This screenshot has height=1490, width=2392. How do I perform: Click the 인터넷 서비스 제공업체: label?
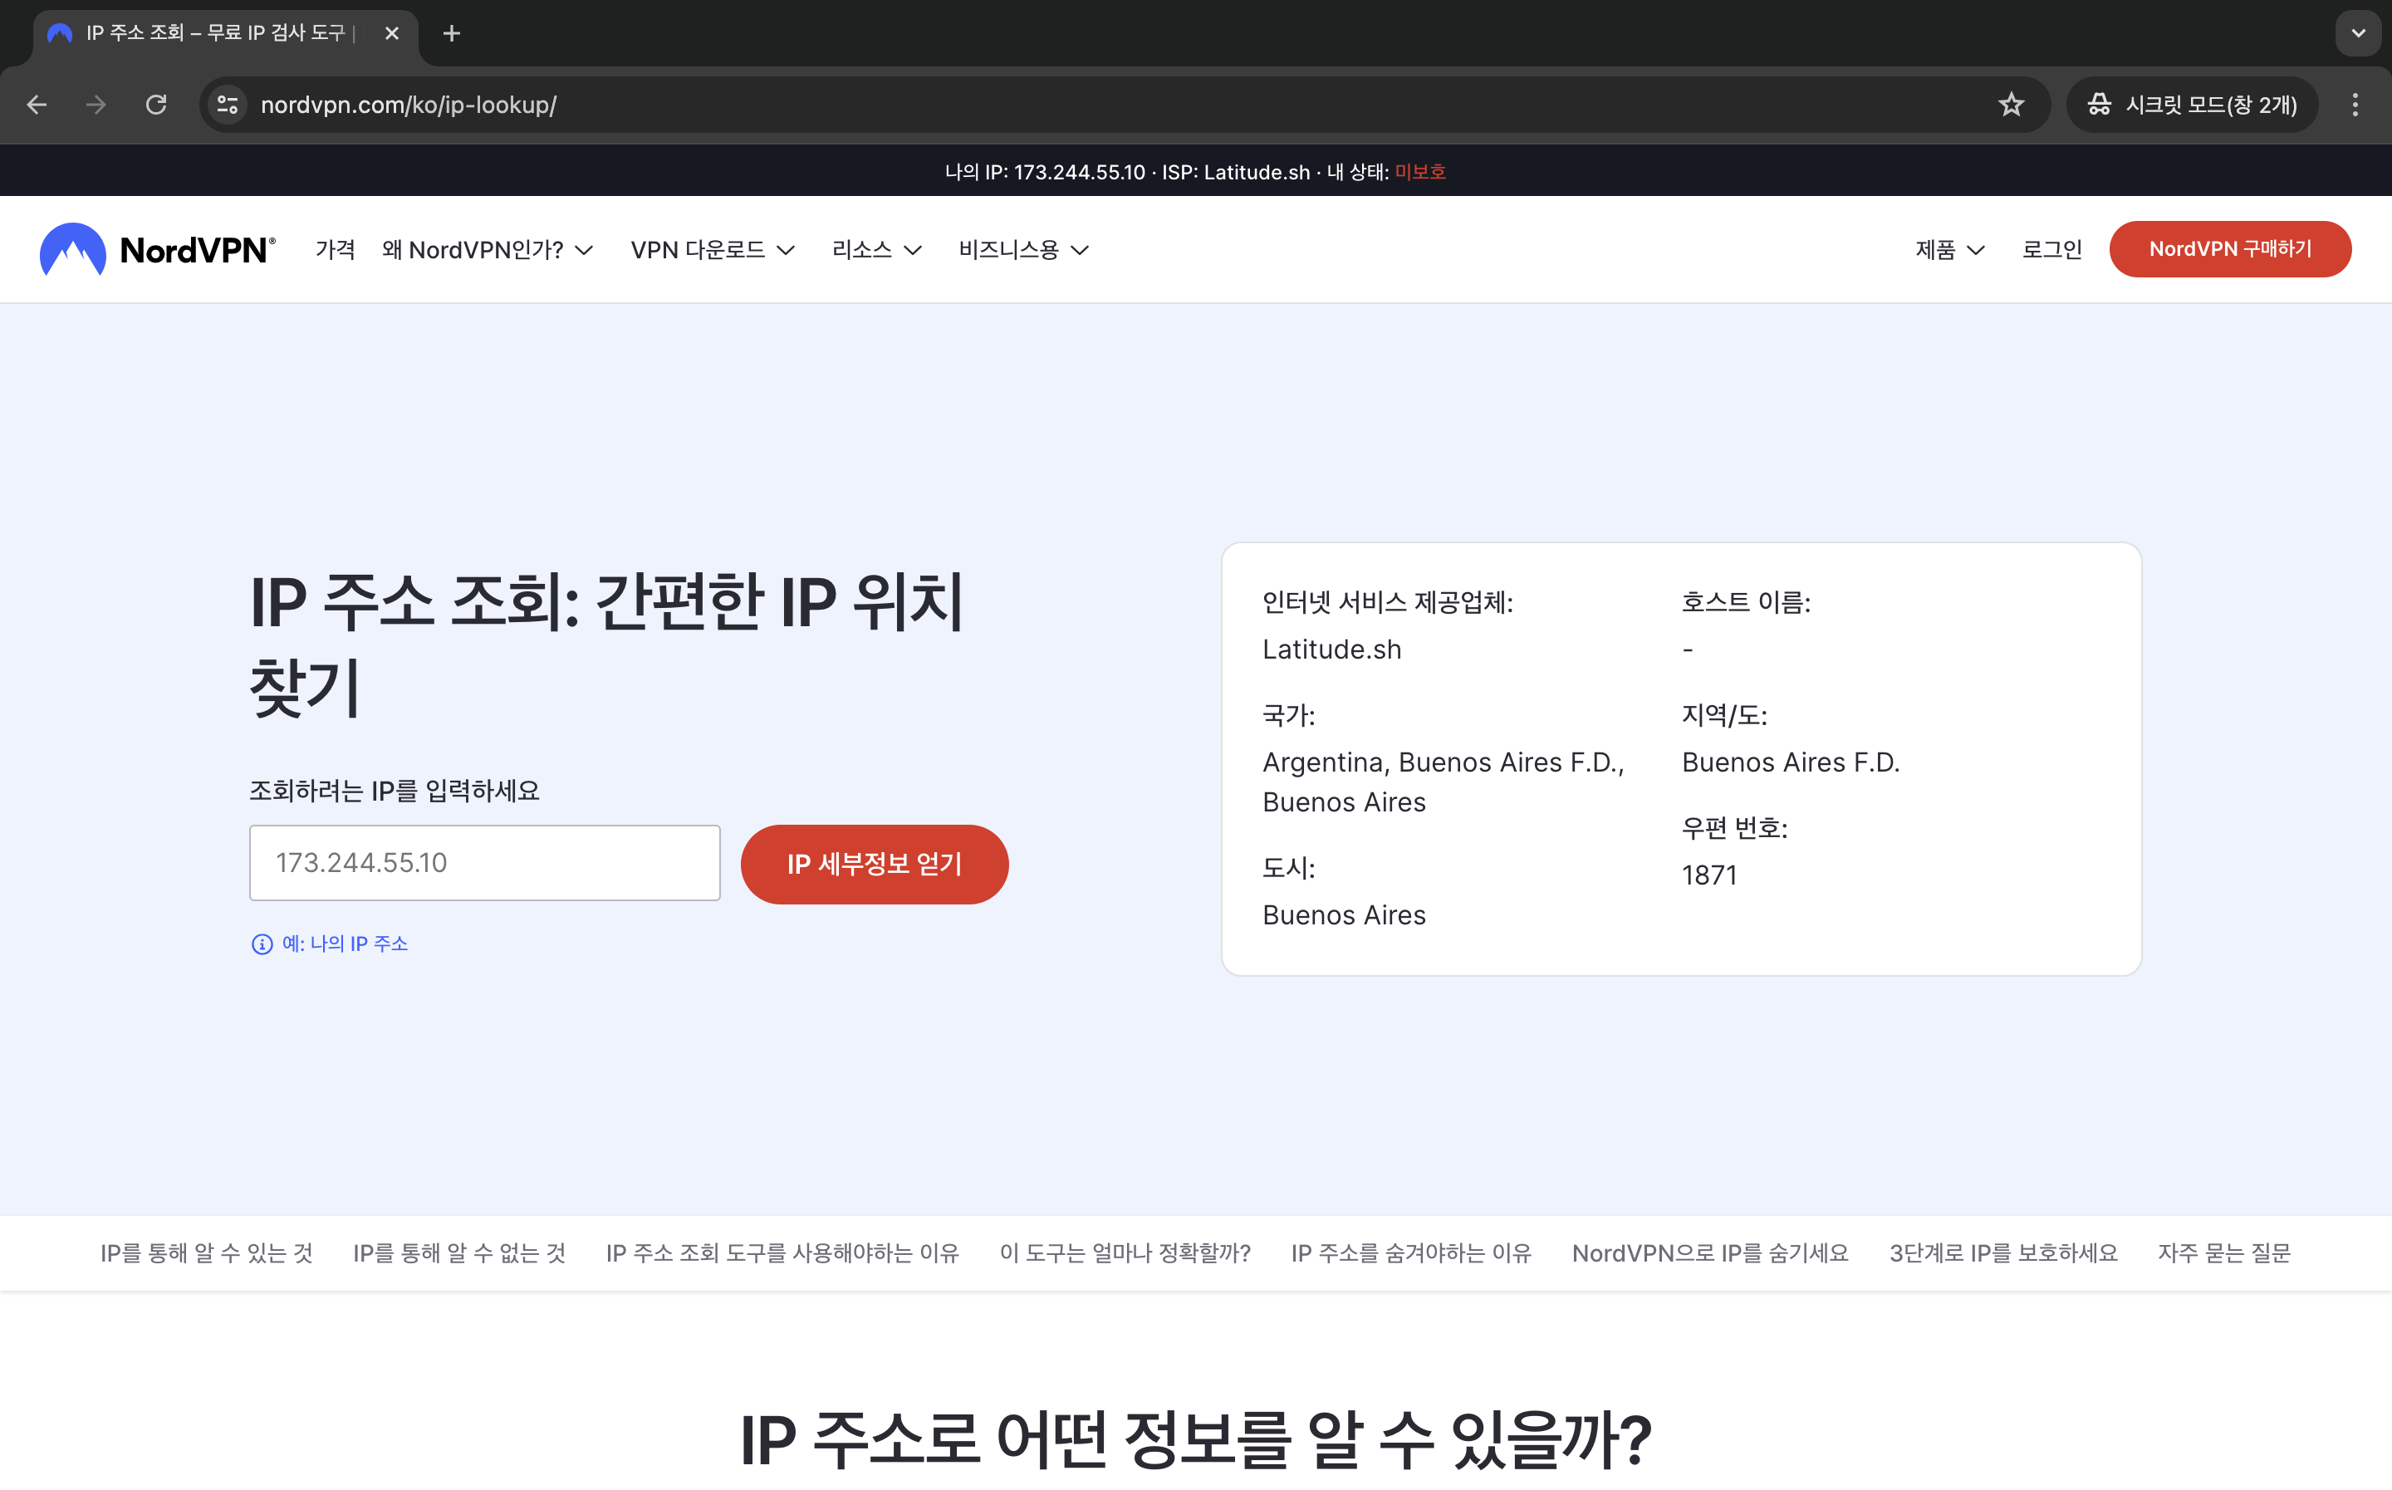[1388, 602]
